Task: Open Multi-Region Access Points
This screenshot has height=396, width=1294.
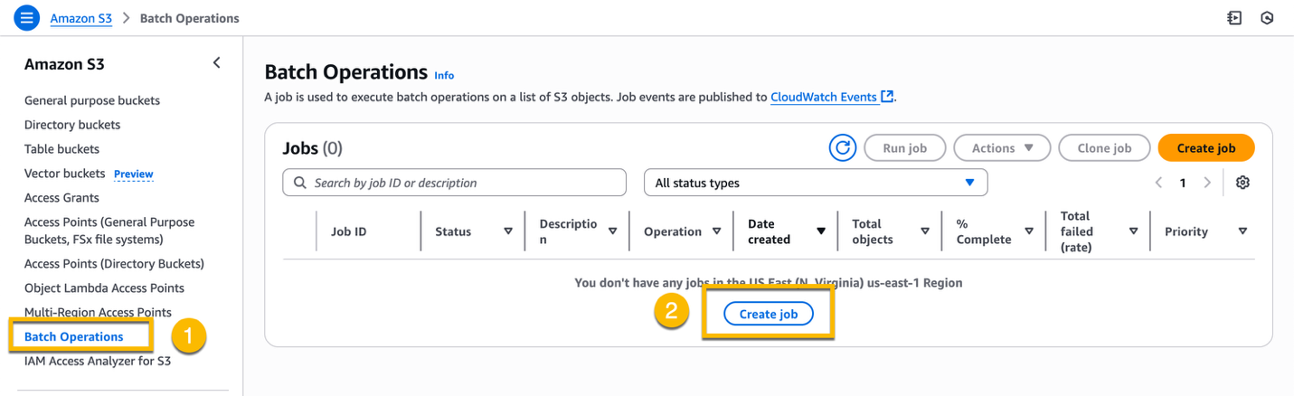Action: [x=98, y=313]
